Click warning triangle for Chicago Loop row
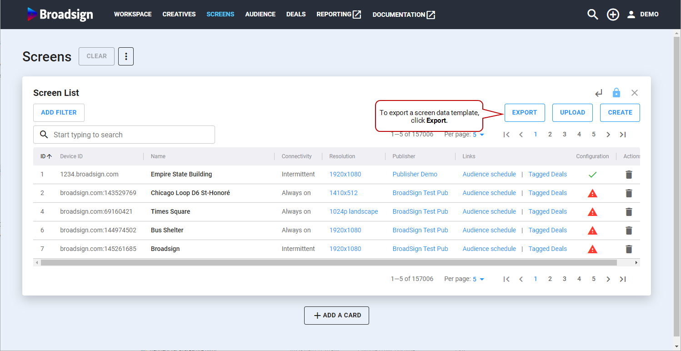Image resolution: width=681 pixels, height=351 pixels. (x=592, y=193)
